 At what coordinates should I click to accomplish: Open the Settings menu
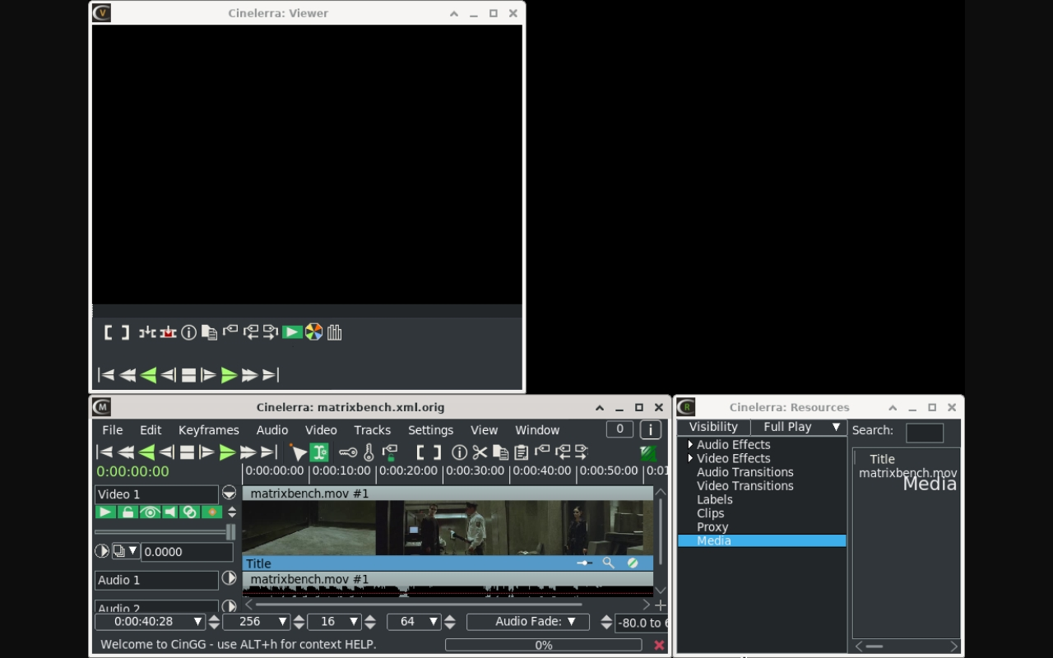pos(430,430)
